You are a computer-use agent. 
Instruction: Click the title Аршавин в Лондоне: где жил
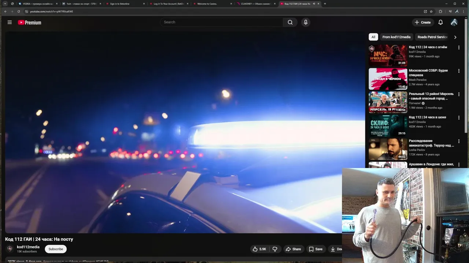click(x=431, y=164)
